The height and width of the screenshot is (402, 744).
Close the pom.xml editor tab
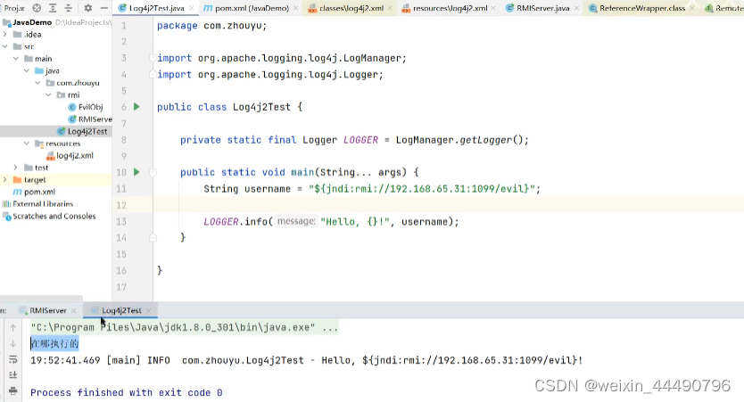pos(295,8)
